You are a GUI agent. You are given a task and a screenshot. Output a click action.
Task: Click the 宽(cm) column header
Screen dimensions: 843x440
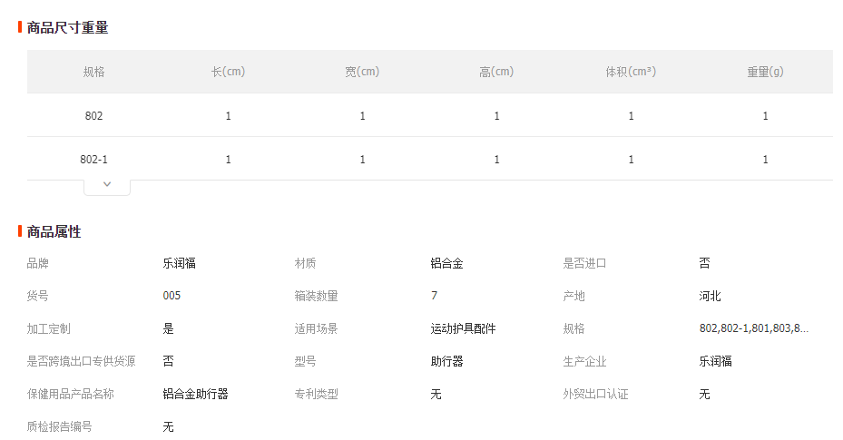(362, 72)
